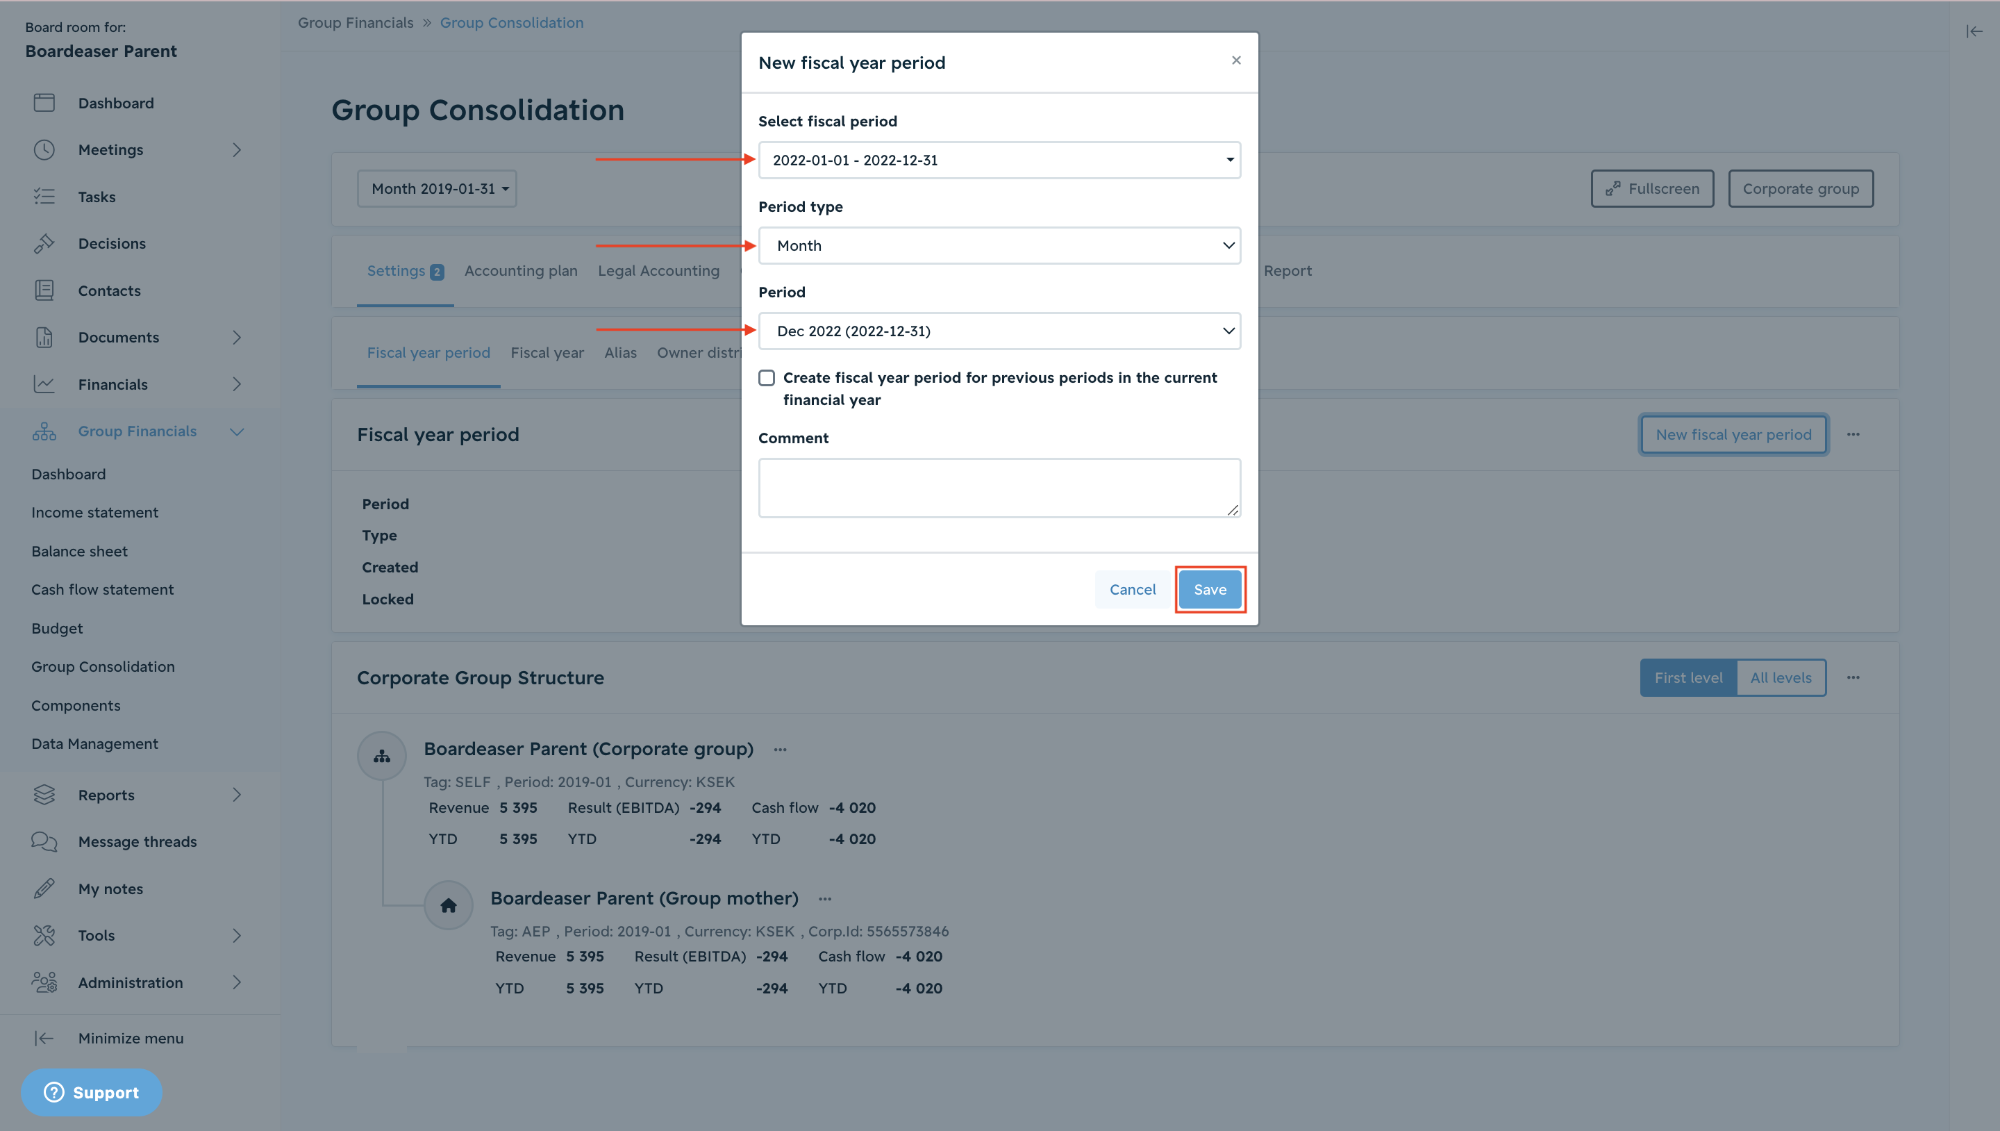Switch to the Accounting plan tab

pyautogui.click(x=520, y=270)
